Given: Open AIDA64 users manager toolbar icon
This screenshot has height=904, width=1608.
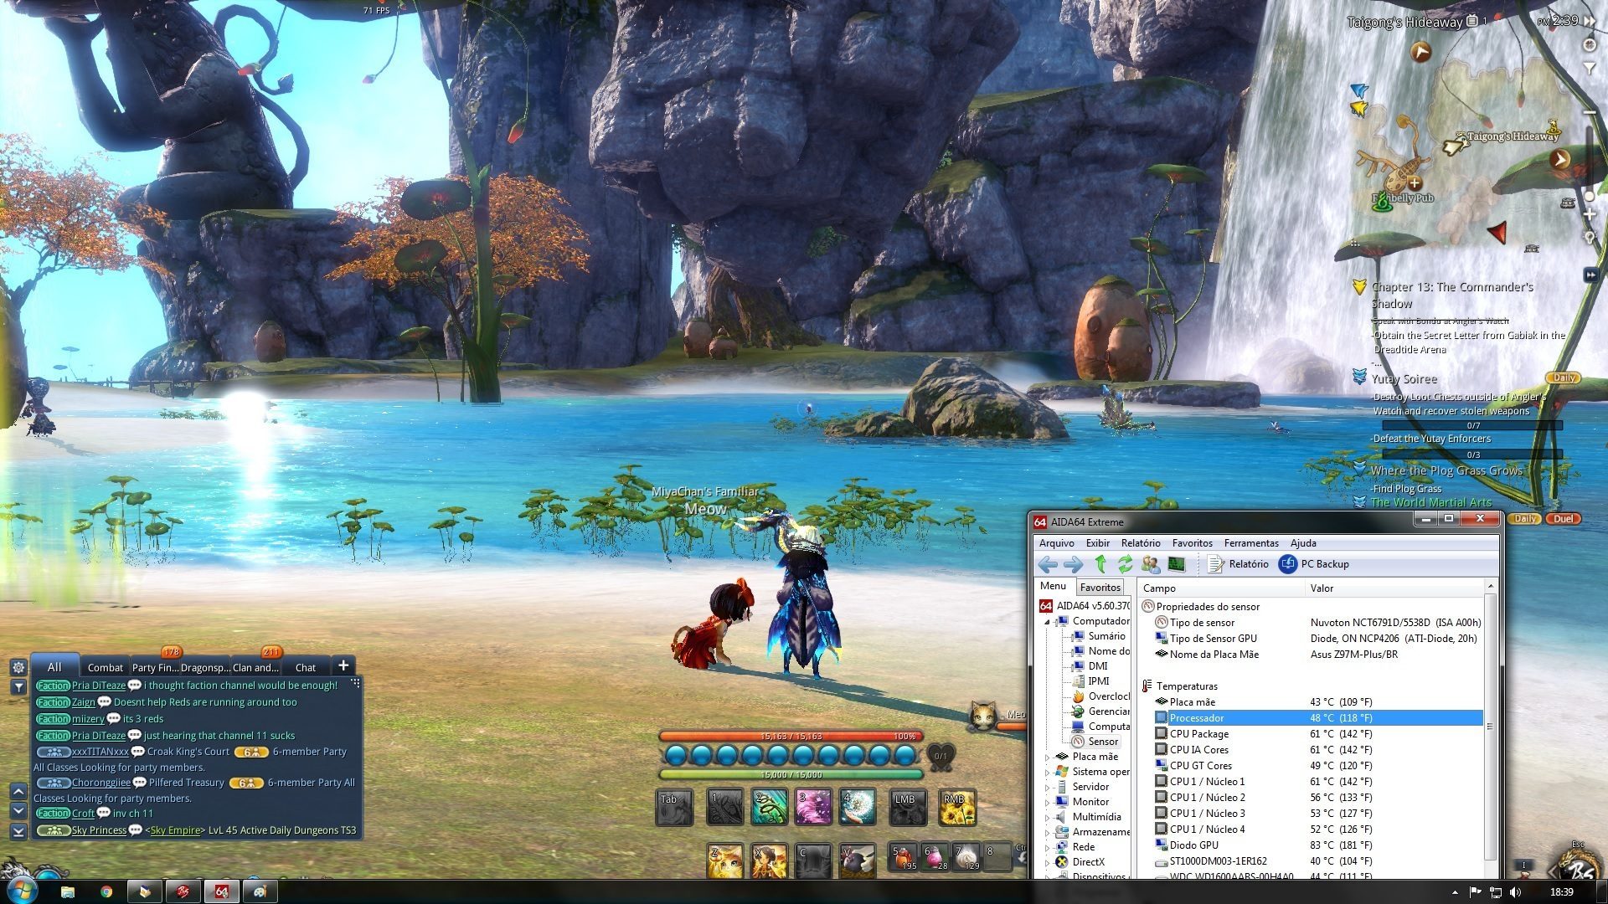Looking at the screenshot, I should click(x=1151, y=564).
